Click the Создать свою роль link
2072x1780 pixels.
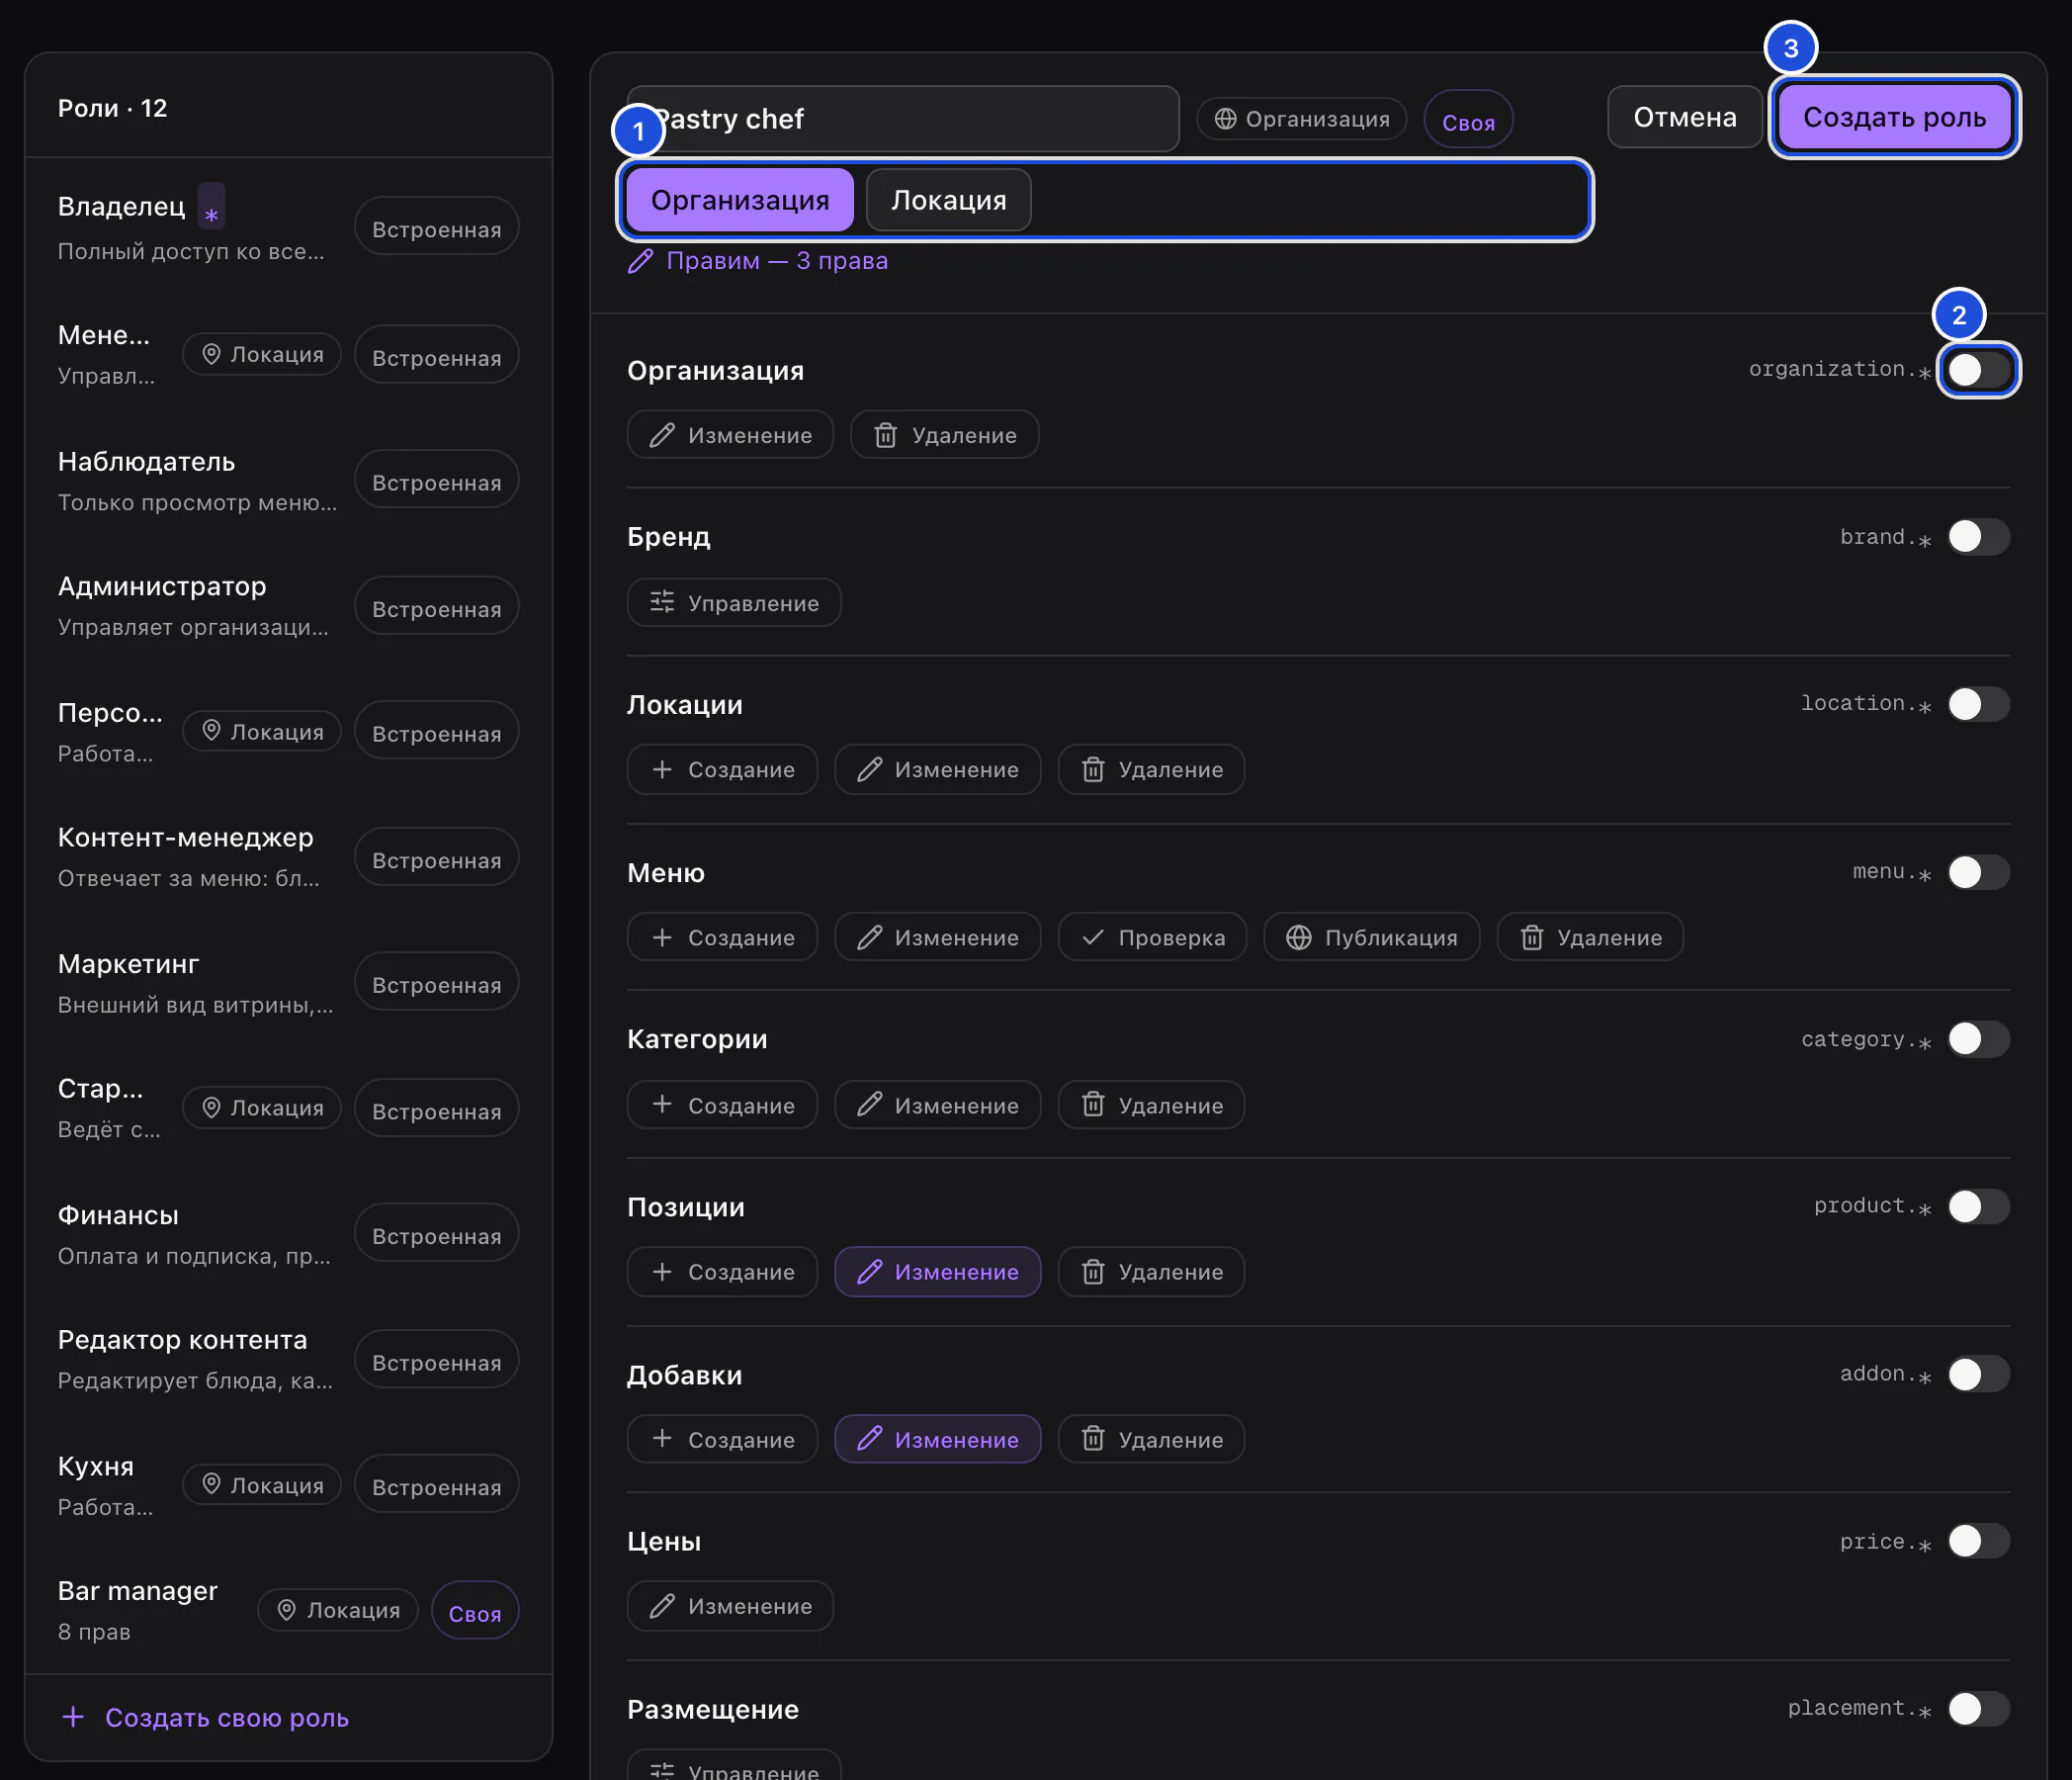(205, 1718)
